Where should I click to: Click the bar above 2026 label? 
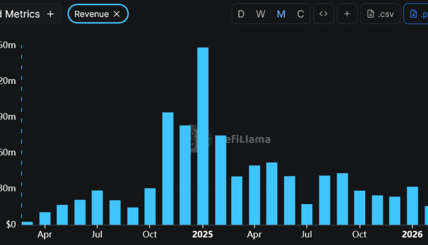coord(412,205)
